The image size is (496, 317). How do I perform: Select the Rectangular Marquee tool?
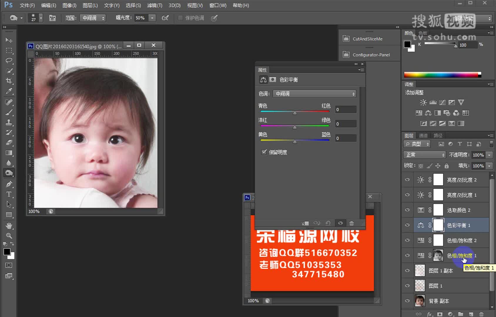tap(9, 50)
